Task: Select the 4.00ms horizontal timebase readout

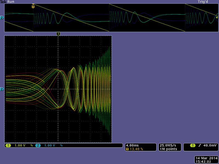Action: [x=132, y=145]
